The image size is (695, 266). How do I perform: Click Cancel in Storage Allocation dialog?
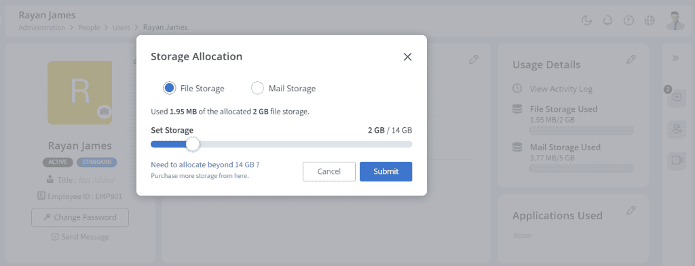(329, 171)
